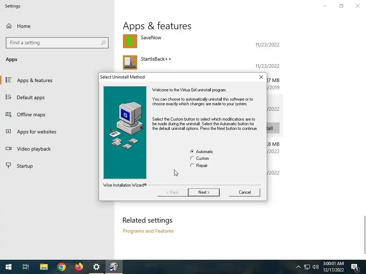Screen dimensions: 366x274
Task: Click the Video playback camera icon
Action: tap(9, 148)
